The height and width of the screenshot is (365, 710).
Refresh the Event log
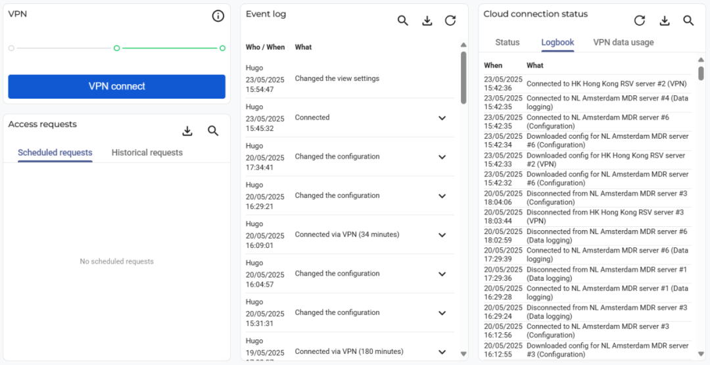point(450,21)
